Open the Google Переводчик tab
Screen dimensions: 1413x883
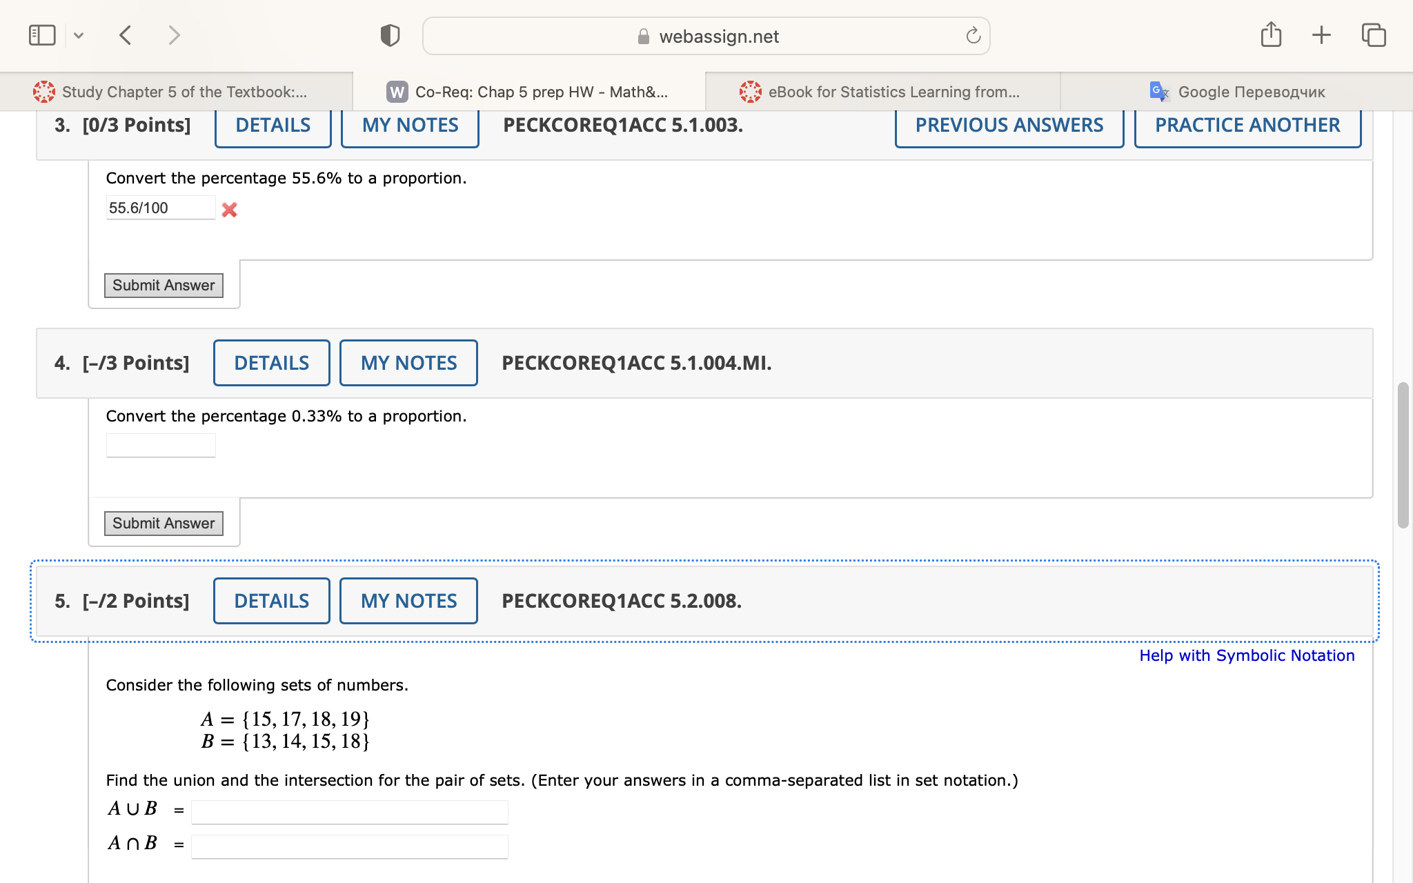(1238, 92)
